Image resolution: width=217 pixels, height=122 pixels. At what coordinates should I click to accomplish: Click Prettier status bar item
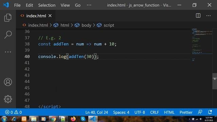click(186, 112)
